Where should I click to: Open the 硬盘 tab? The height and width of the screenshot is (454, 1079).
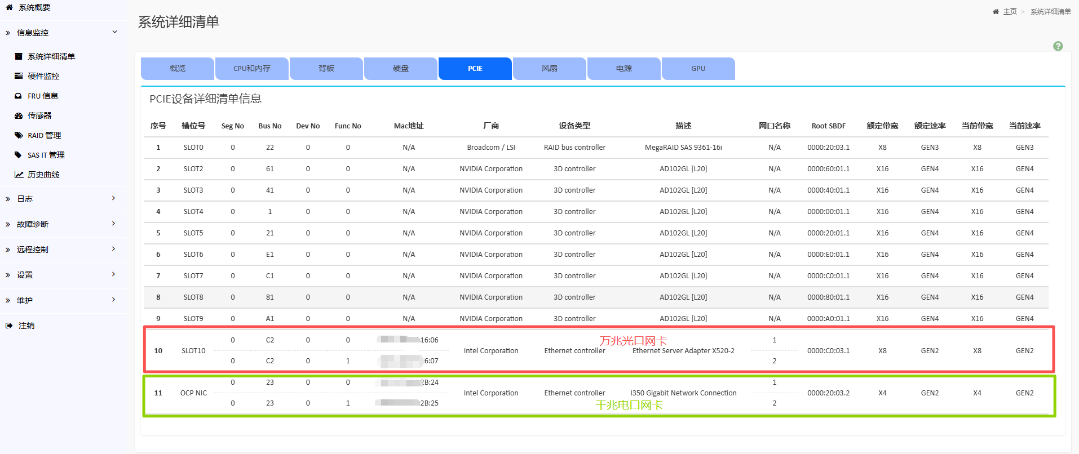tap(400, 69)
